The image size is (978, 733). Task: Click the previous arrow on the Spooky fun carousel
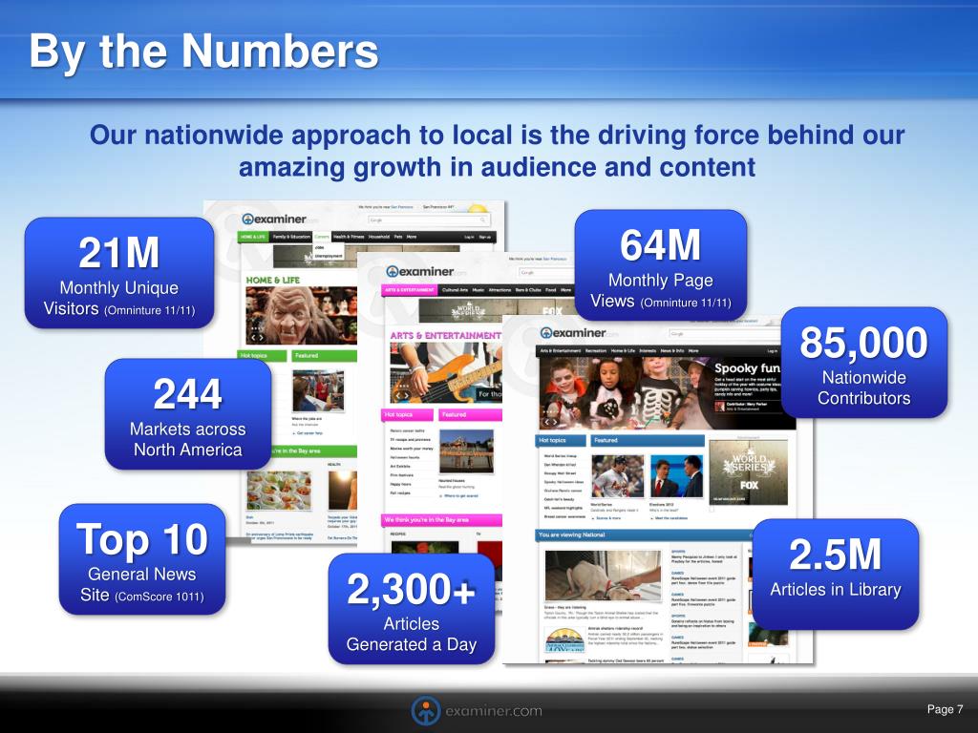click(547, 422)
